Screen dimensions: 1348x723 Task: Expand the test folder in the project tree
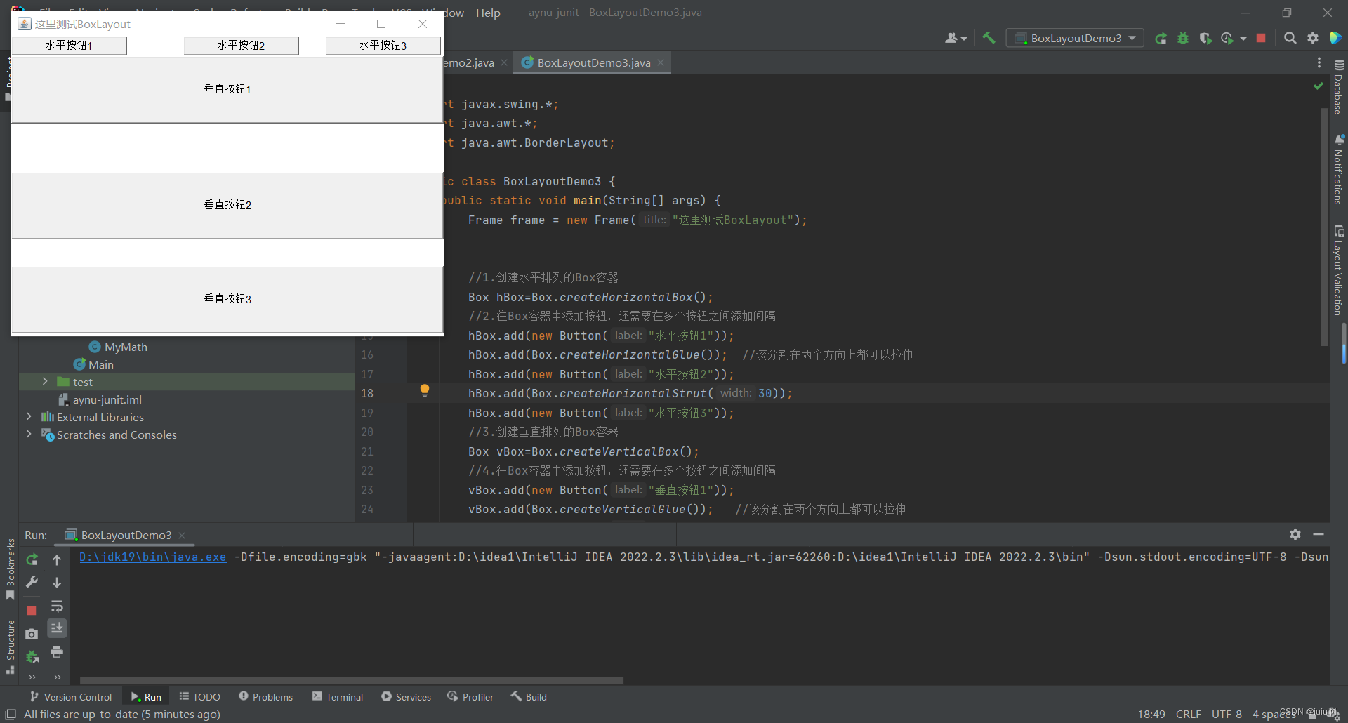pyautogui.click(x=45, y=381)
